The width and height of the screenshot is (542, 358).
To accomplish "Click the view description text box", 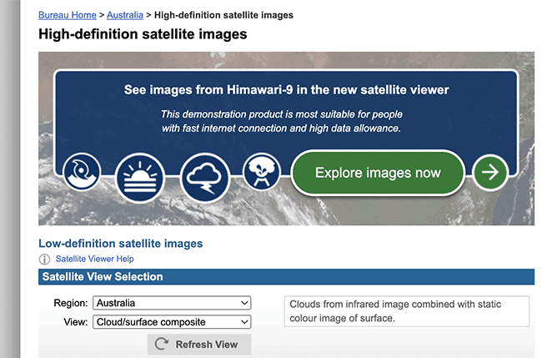I will pos(407,311).
